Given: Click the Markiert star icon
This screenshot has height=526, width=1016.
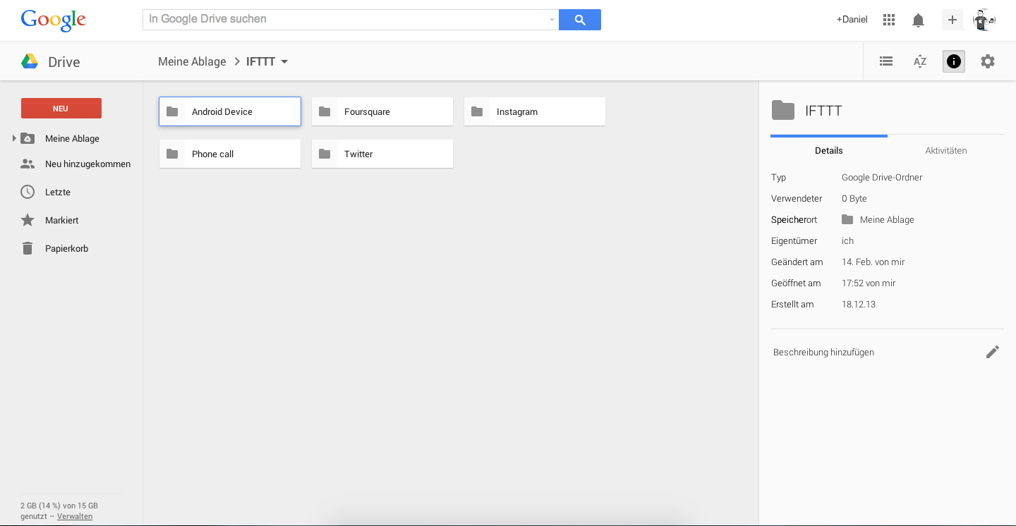Looking at the screenshot, I should click(x=28, y=220).
